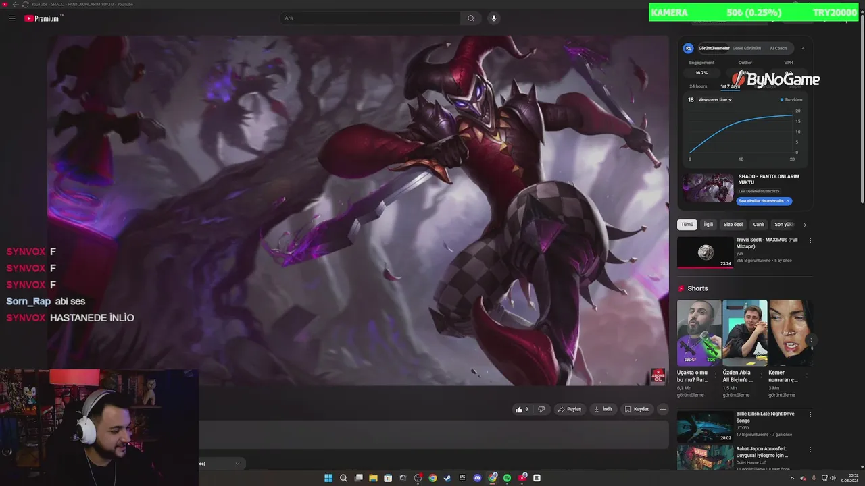
Task: Click the JOYED channel name
Action: pos(743,427)
